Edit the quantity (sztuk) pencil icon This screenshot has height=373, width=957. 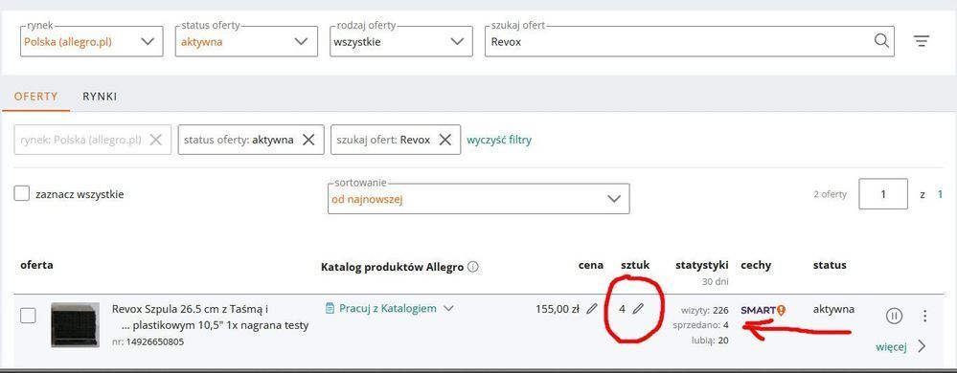click(x=638, y=309)
